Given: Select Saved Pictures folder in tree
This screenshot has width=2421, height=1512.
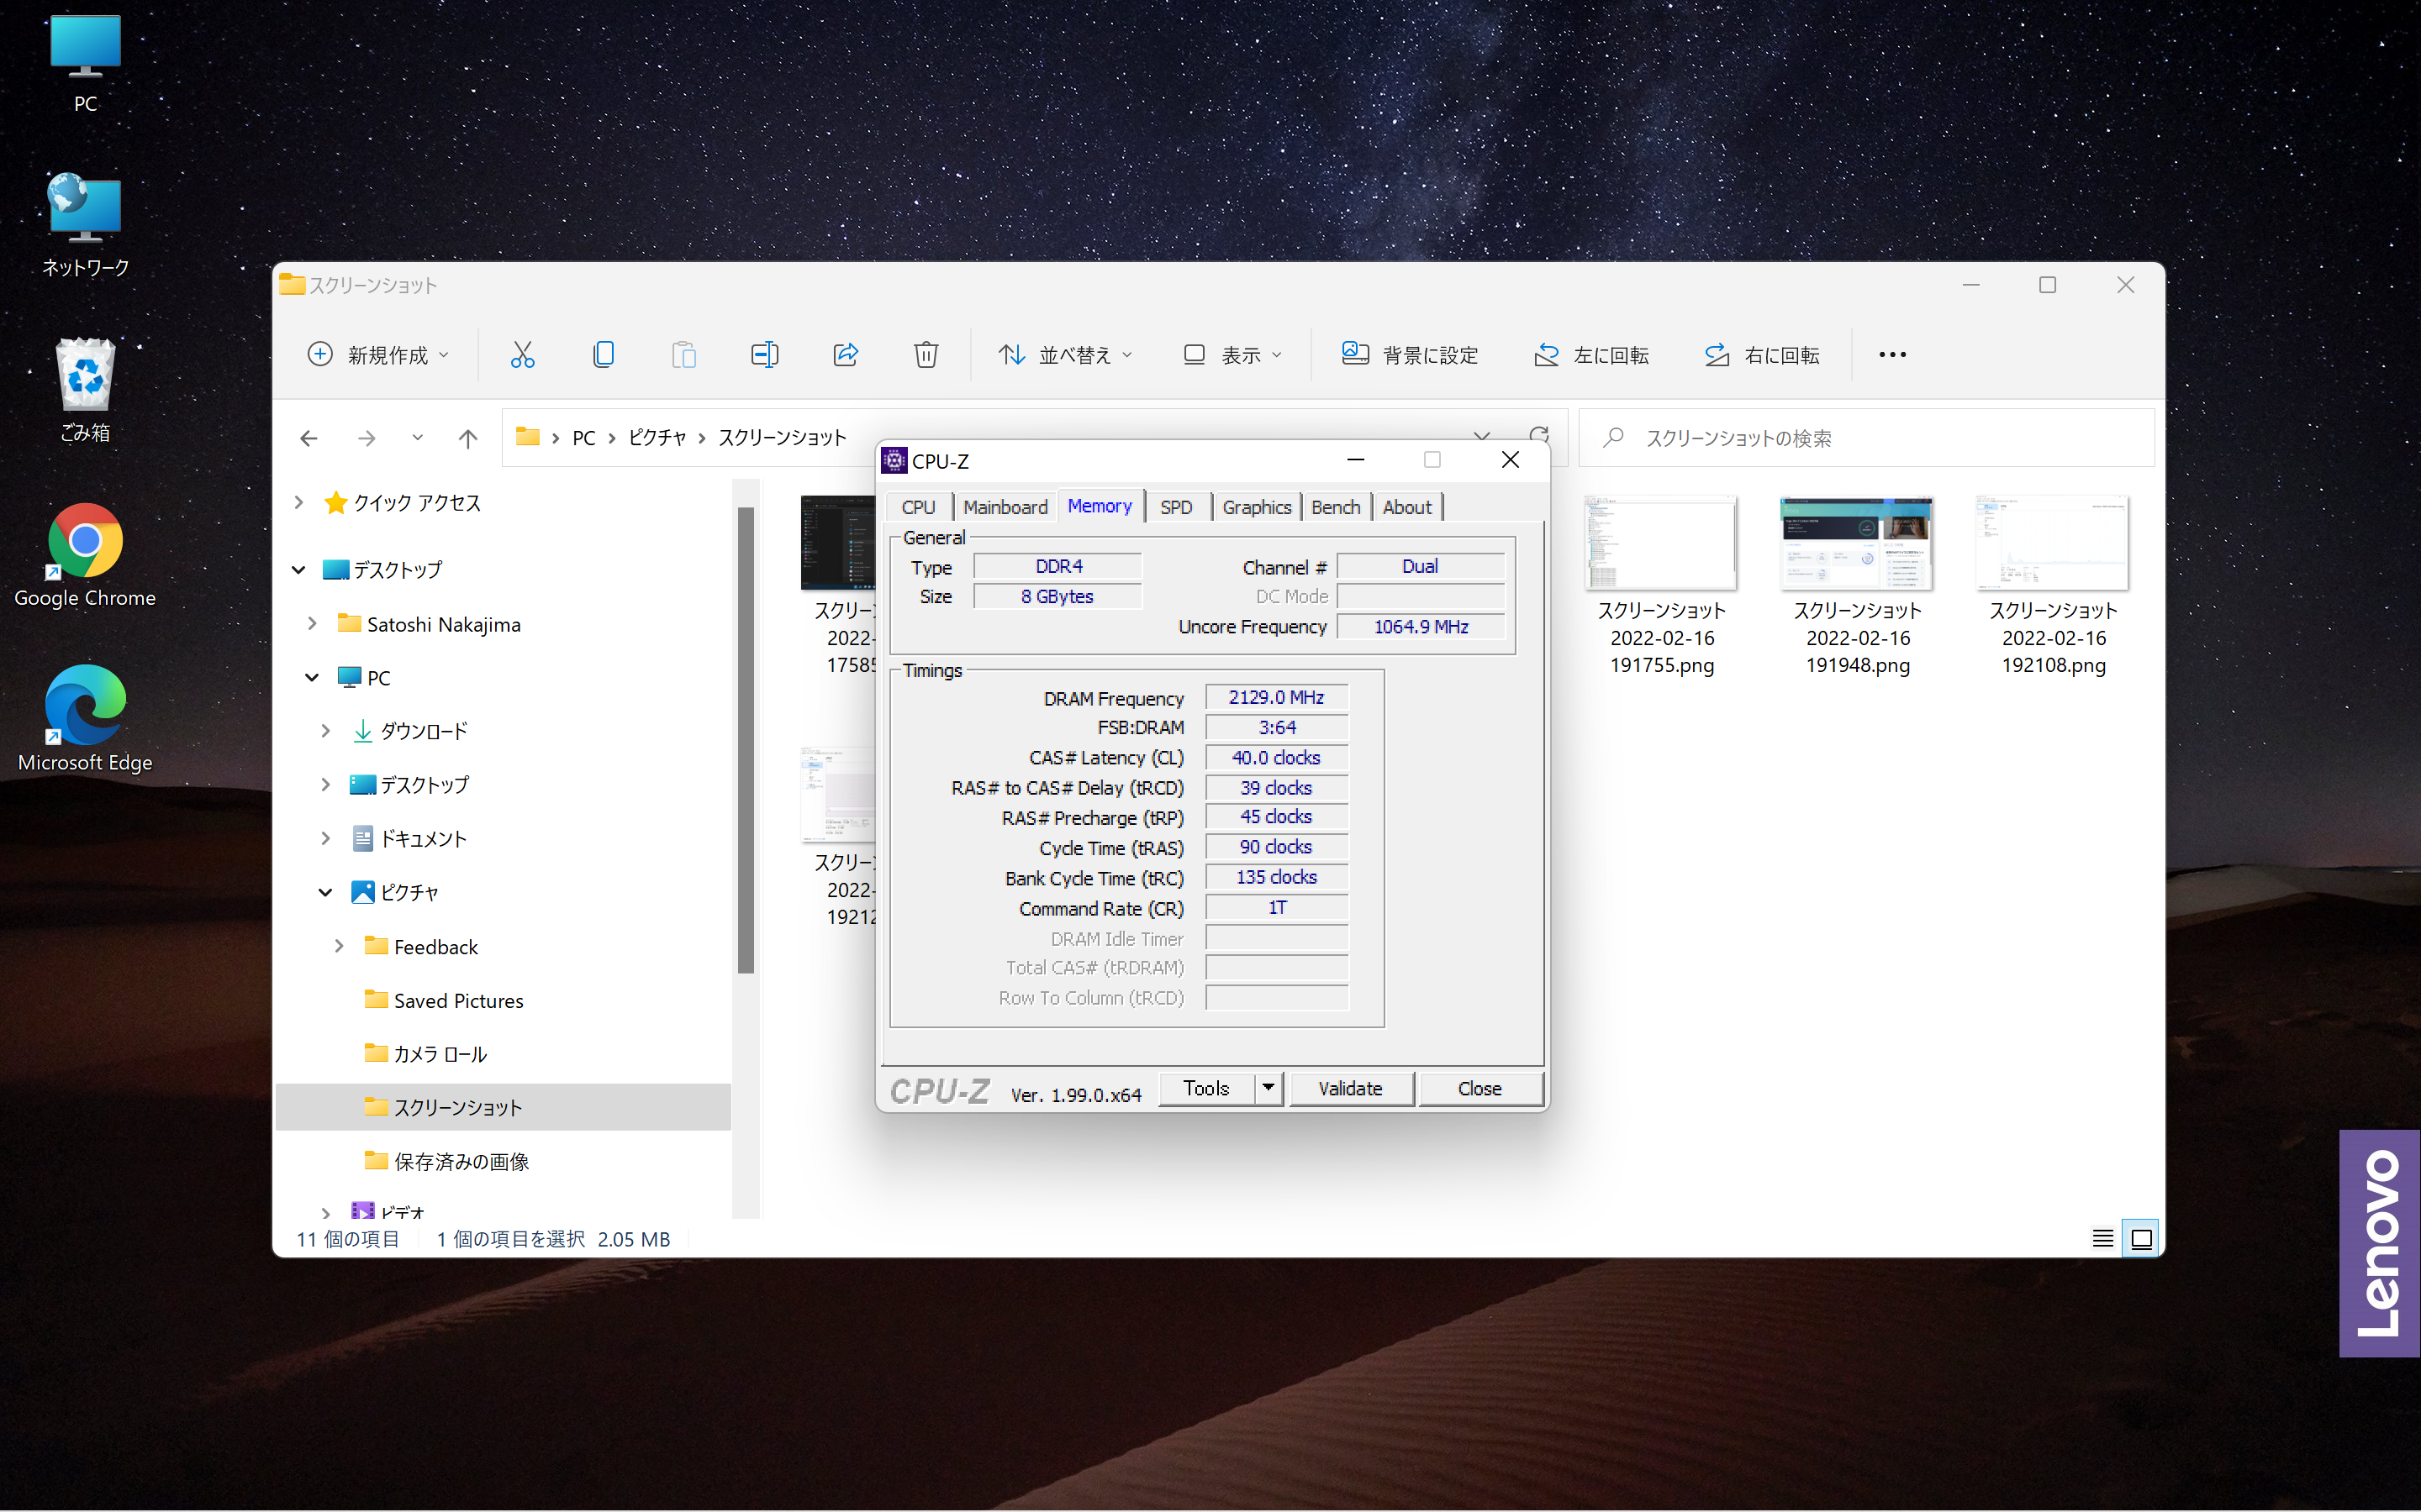Looking at the screenshot, I should coord(457,1000).
